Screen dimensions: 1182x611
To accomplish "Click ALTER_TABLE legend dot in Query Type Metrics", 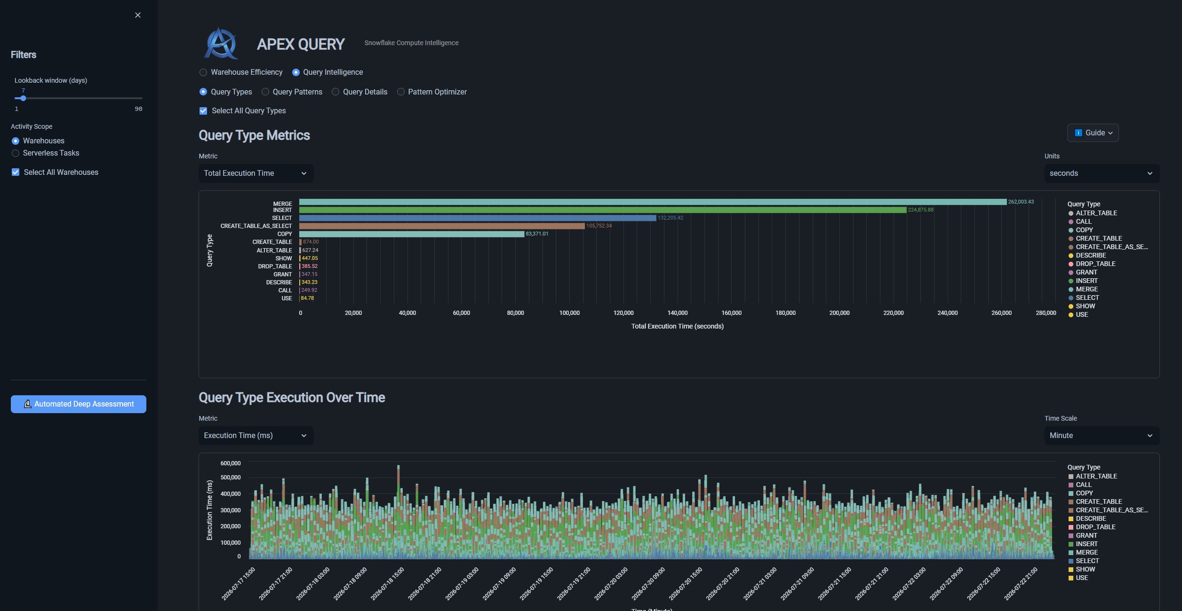I will point(1071,213).
